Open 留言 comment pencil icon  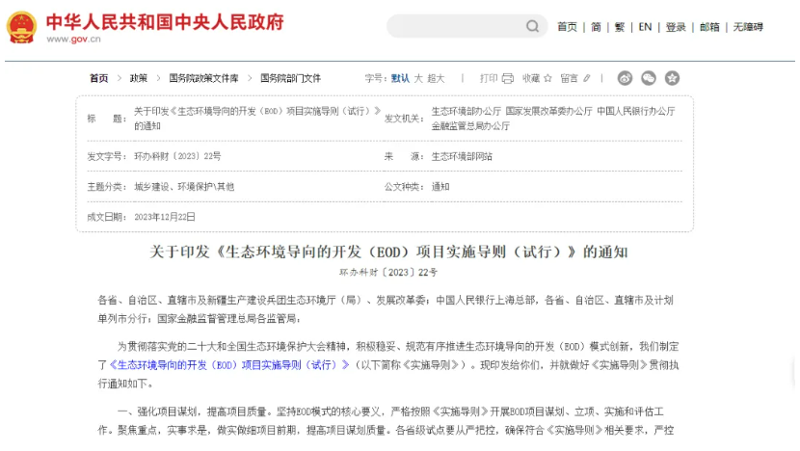586,78
